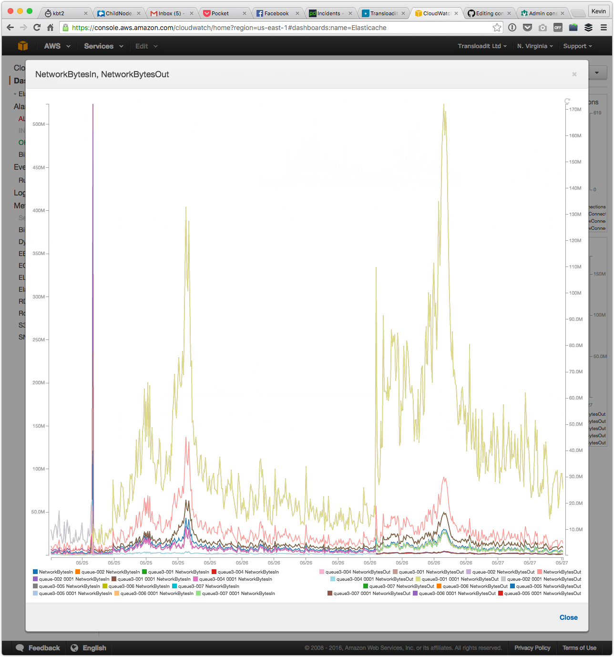Screen dimensions: 614x657
Task: Go to the browser home page icon
Action: pos(51,28)
